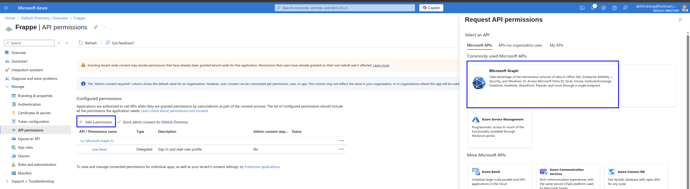Collapse the Manage section
690x189 pixels.
[7, 87]
